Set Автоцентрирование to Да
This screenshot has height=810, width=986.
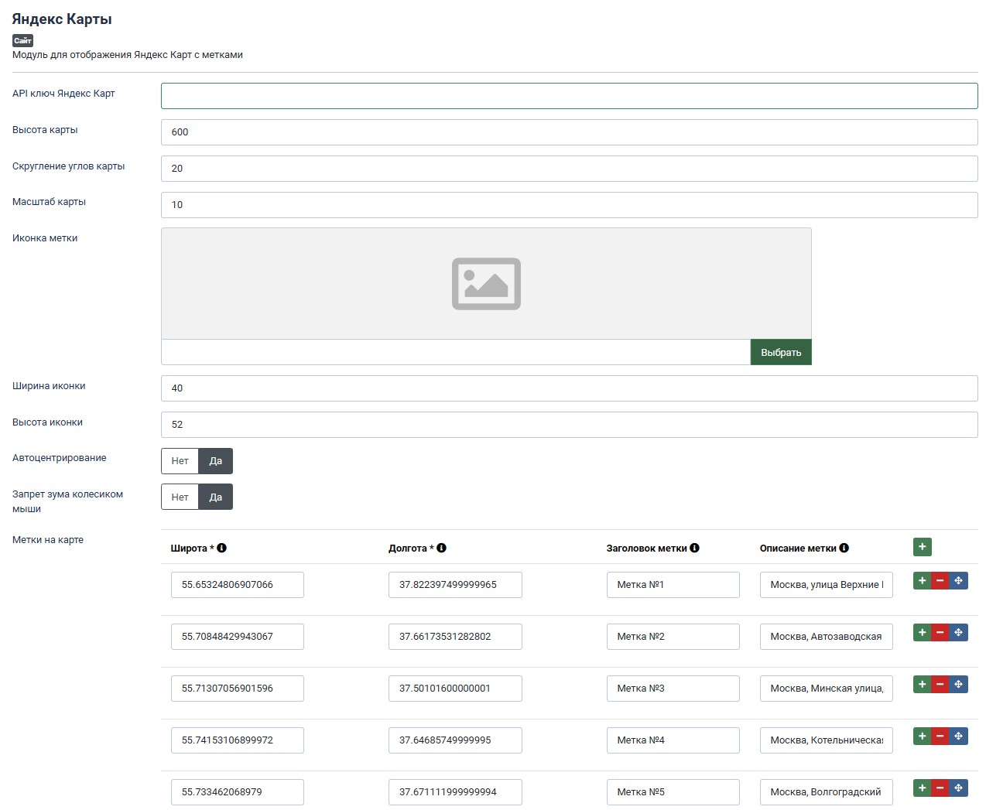pyautogui.click(x=216, y=461)
